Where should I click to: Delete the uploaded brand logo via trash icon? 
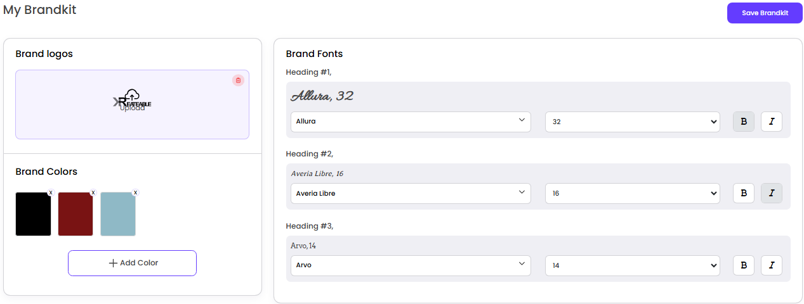point(238,80)
